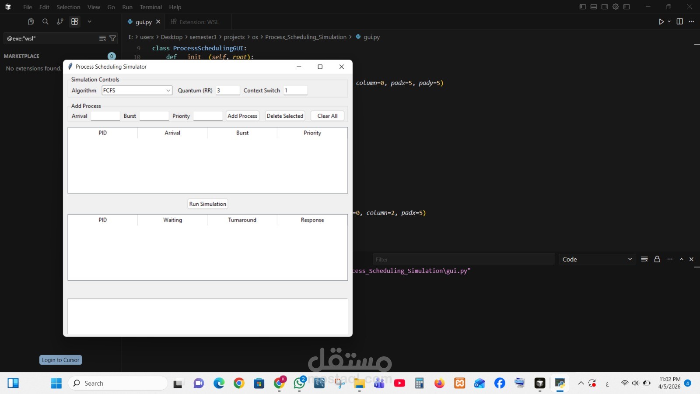Screen dimensions: 700x394
Task: Open YouTube from the taskbar
Action: (x=399, y=383)
